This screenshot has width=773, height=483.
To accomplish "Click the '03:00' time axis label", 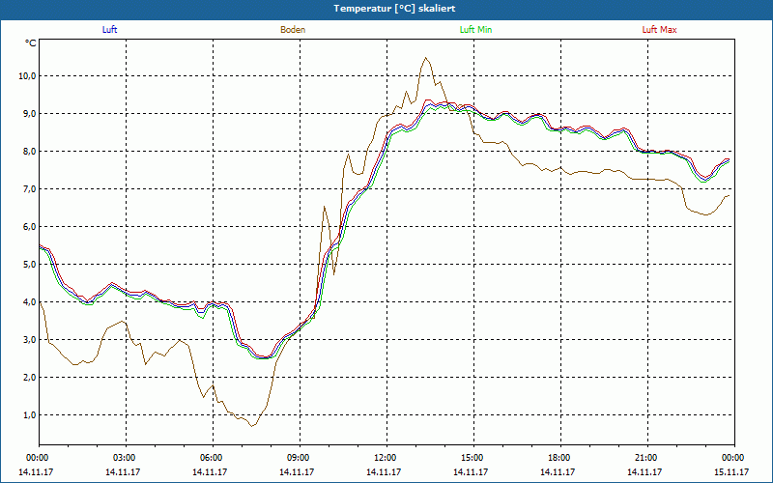I will pyautogui.click(x=127, y=458).
